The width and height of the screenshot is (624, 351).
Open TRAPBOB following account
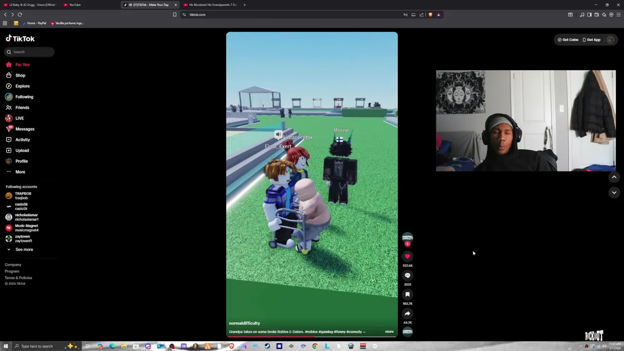19,195
